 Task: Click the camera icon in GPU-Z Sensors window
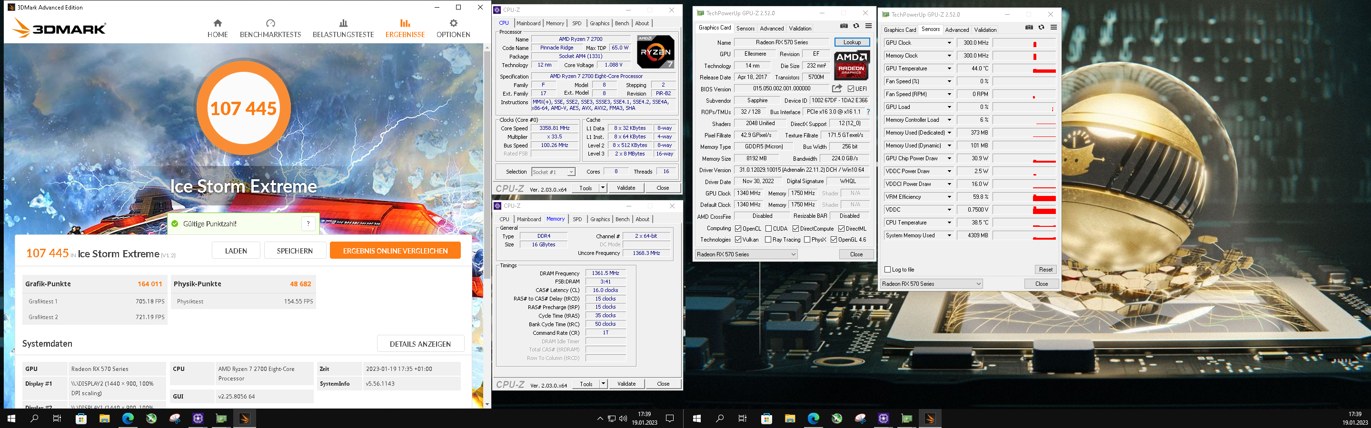click(1029, 28)
